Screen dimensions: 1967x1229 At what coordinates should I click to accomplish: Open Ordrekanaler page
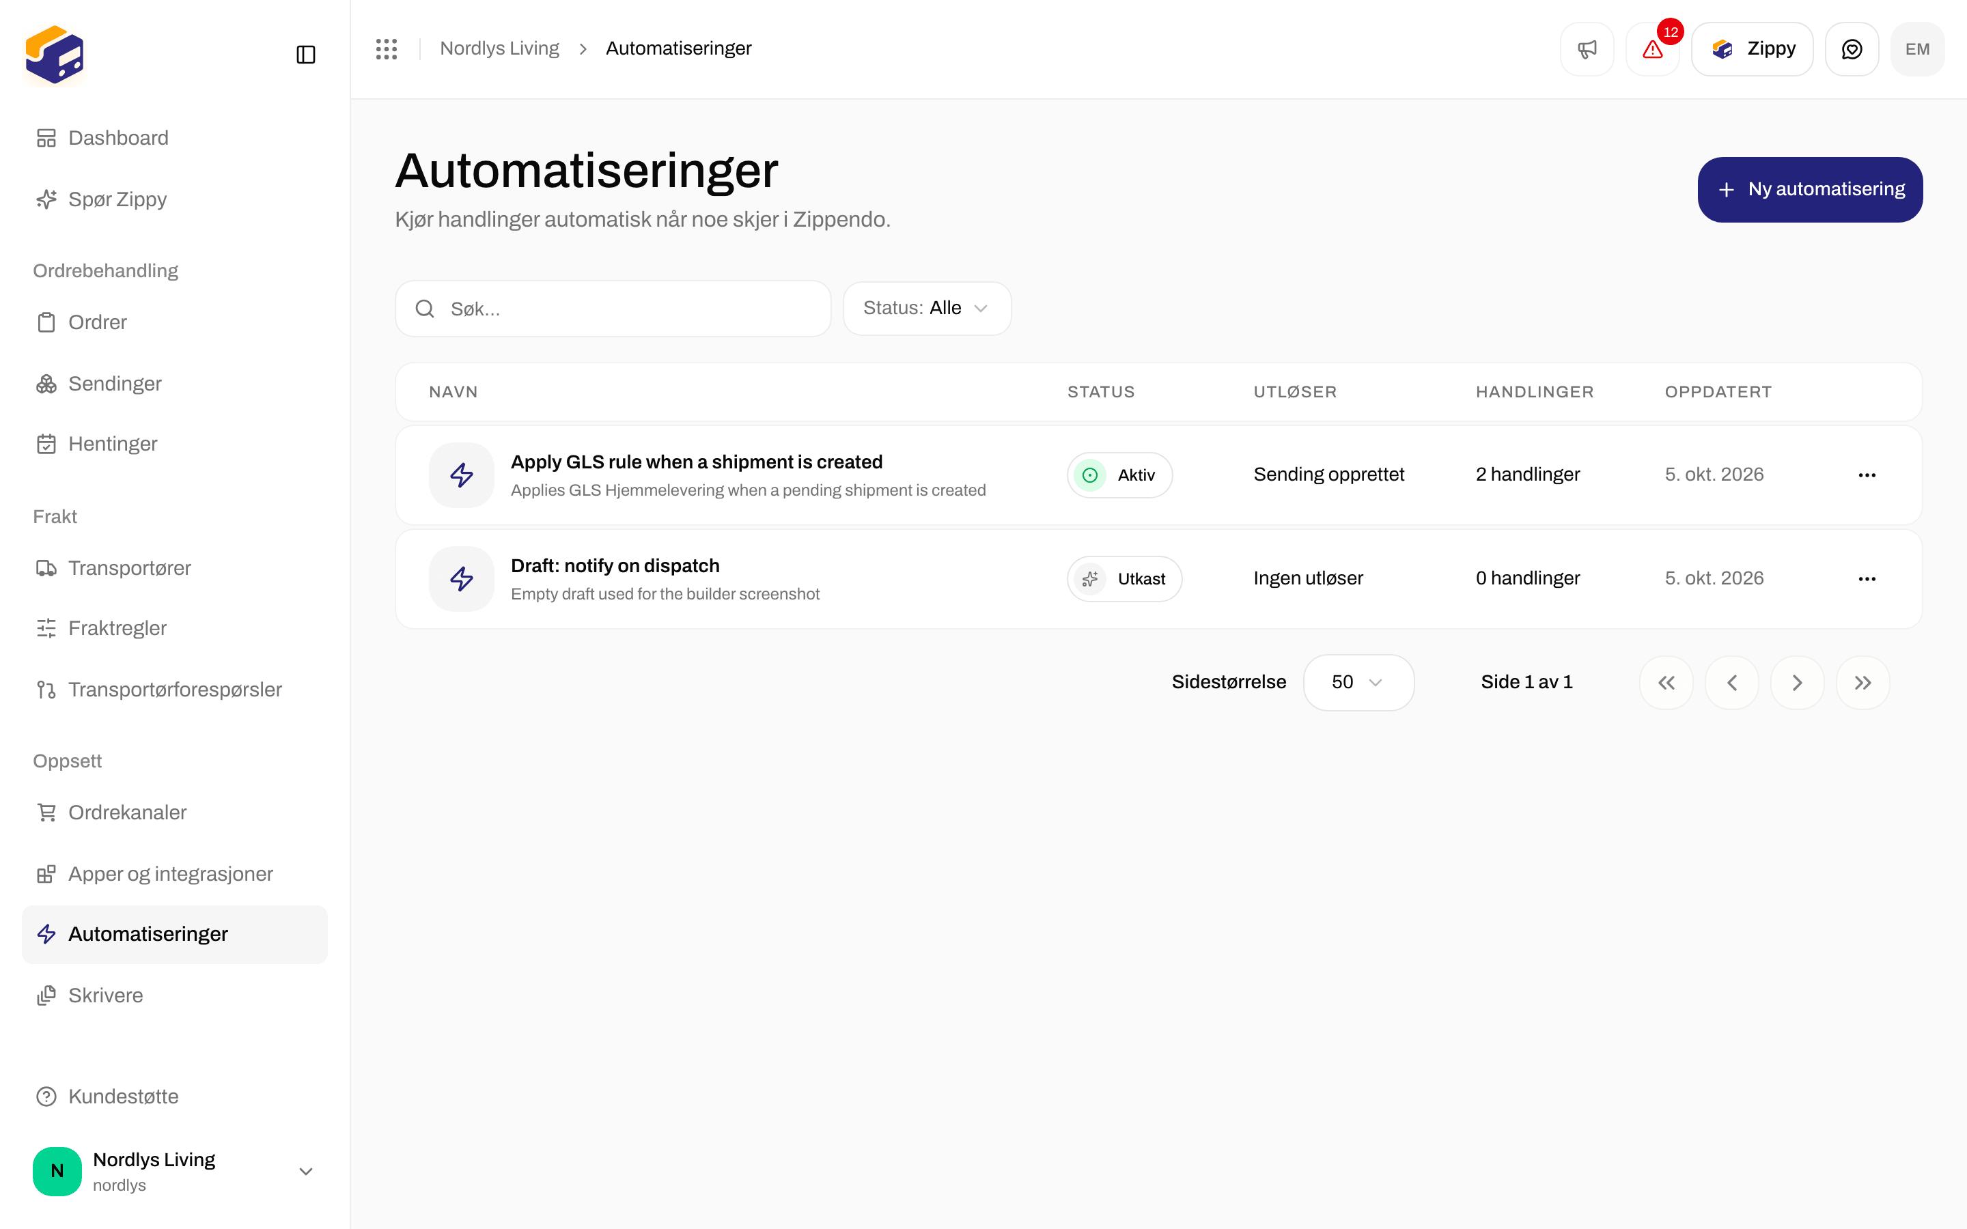pyautogui.click(x=175, y=813)
